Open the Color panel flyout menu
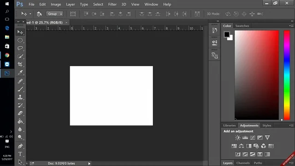The width and height of the screenshot is (295, 166). click(x=291, y=26)
